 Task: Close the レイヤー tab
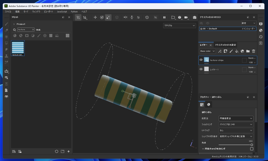click(x=211, y=45)
